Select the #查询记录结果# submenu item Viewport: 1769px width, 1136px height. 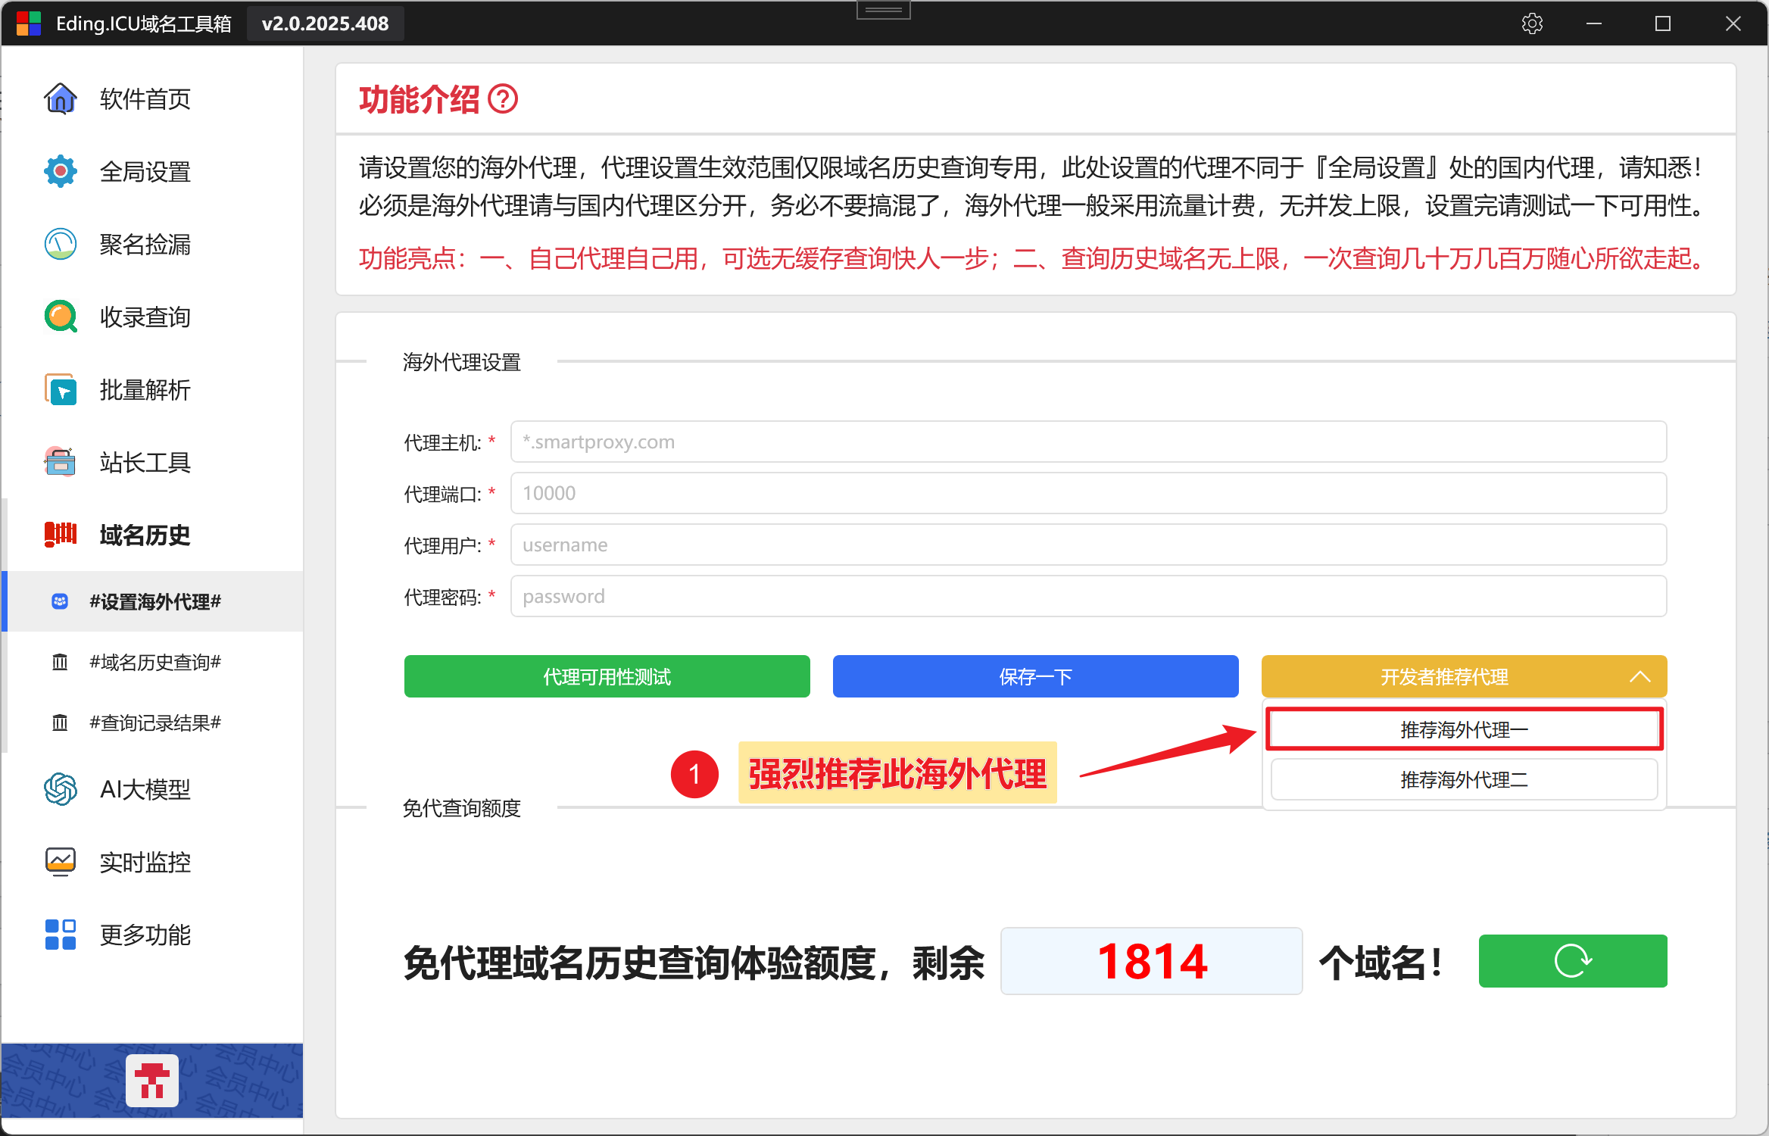pyautogui.click(x=152, y=723)
